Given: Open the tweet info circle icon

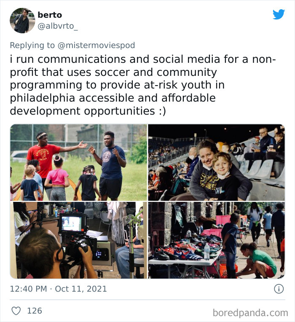Looking at the screenshot, I should tap(279, 289).
